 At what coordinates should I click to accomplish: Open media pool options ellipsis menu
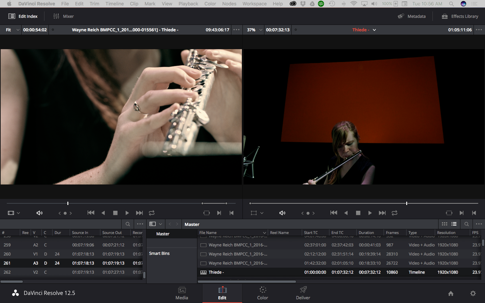479,224
